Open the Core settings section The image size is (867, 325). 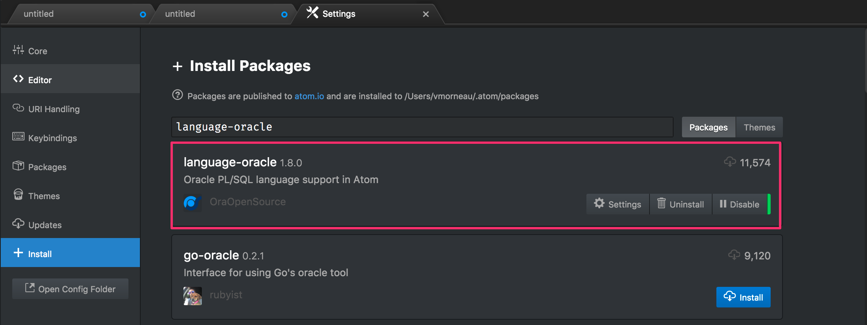[x=70, y=51]
